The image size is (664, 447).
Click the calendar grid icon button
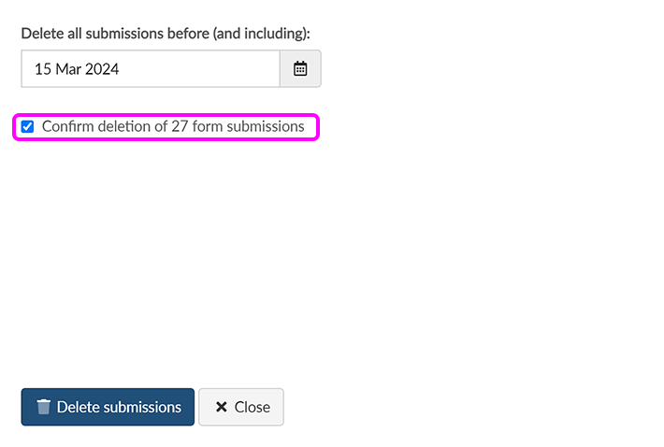[x=300, y=69]
